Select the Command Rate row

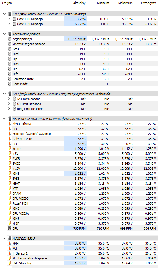pyautogui.click(x=82, y=79)
